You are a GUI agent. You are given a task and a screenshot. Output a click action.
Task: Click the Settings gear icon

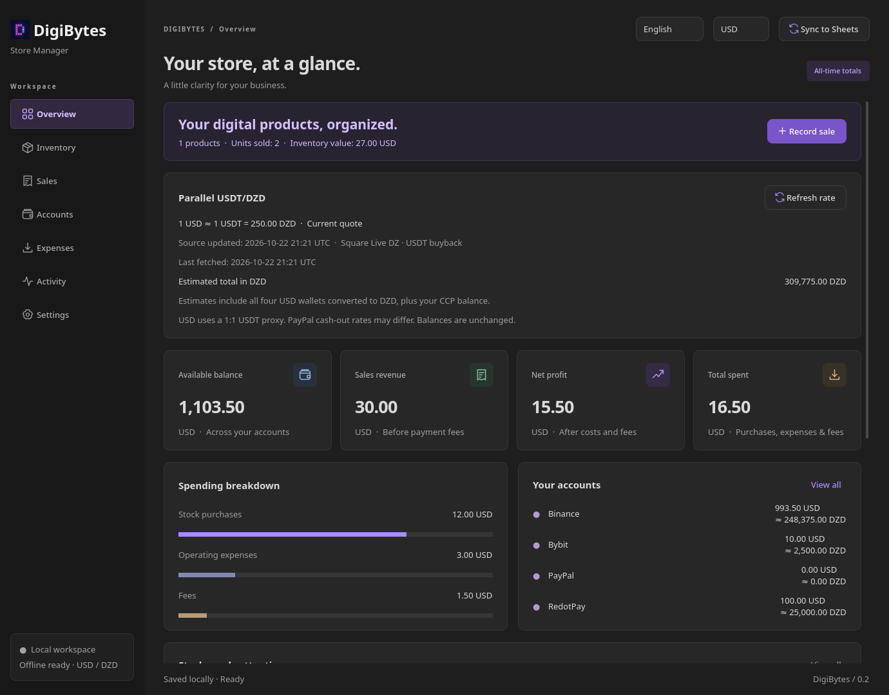click(28, 315)
